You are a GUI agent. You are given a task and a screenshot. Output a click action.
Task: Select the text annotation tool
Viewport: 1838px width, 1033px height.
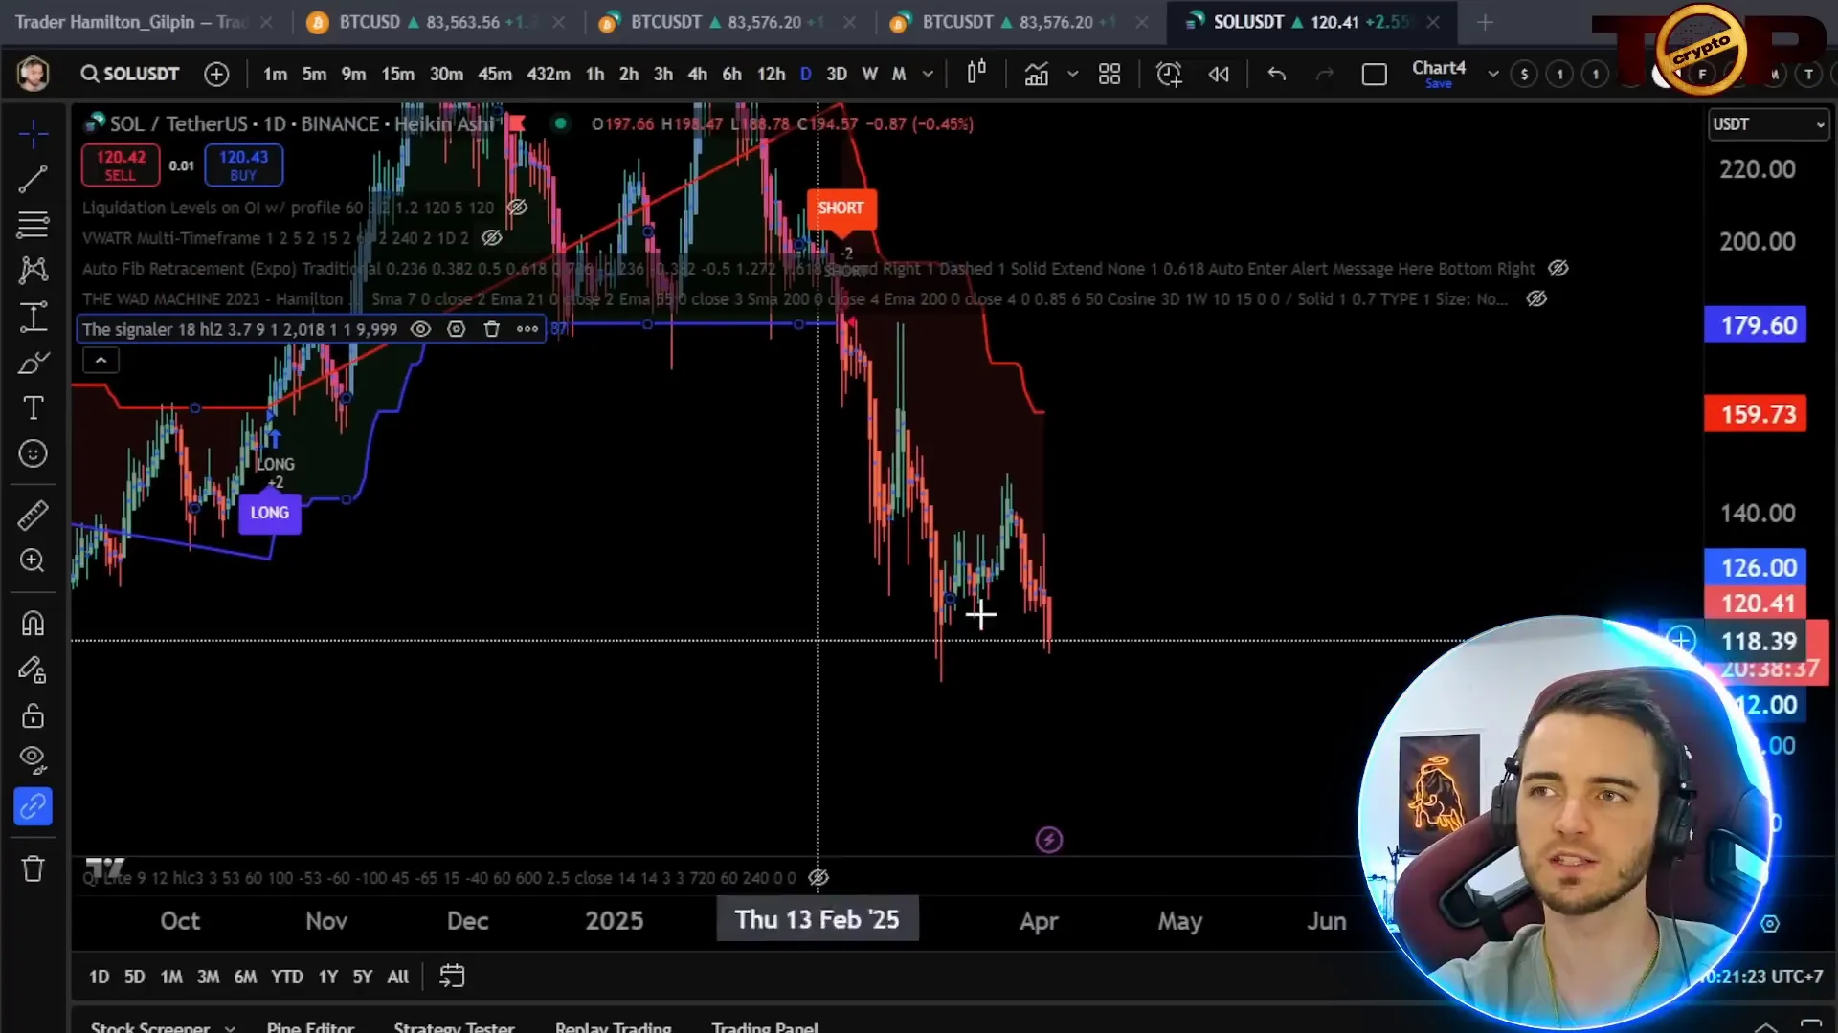(x=33, y=408)
